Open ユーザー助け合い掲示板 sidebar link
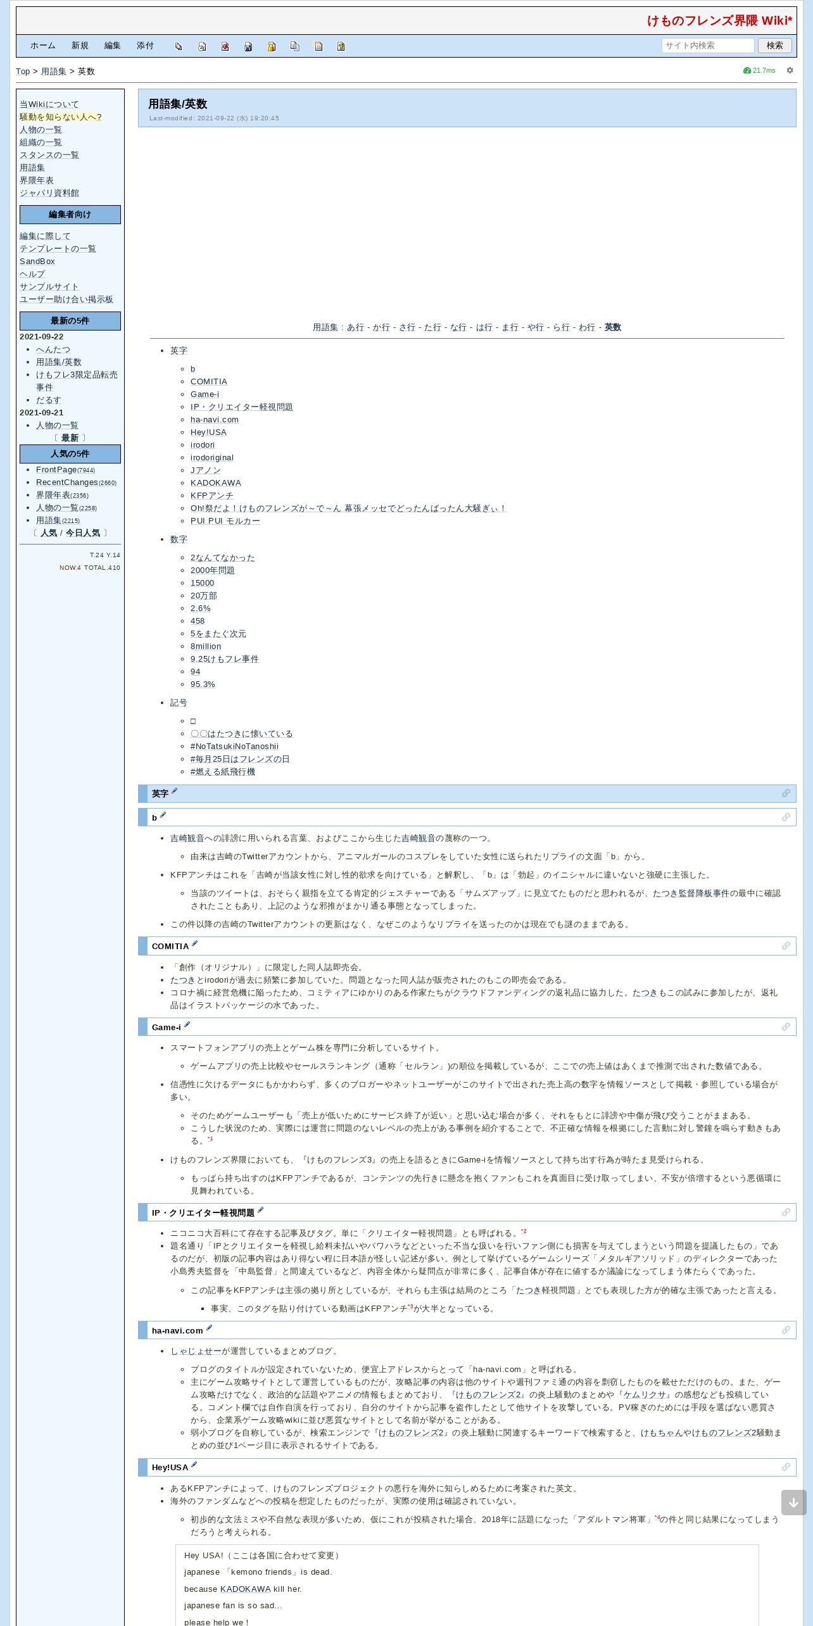The width and height of the screenshot is (813, 1626). click(x=66, y=299)
